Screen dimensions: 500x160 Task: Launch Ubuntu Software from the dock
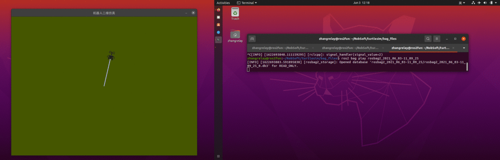coord(218,25)
